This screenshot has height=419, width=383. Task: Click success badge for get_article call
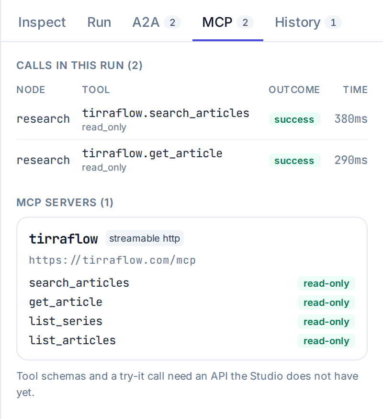(294, 160)
